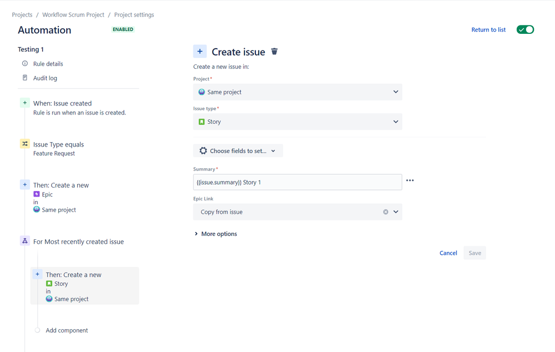Image resolution: width=555 pixels, height=352 pixels.
Task: Select Then: Create a new Story action
Action: coord(84,286)
